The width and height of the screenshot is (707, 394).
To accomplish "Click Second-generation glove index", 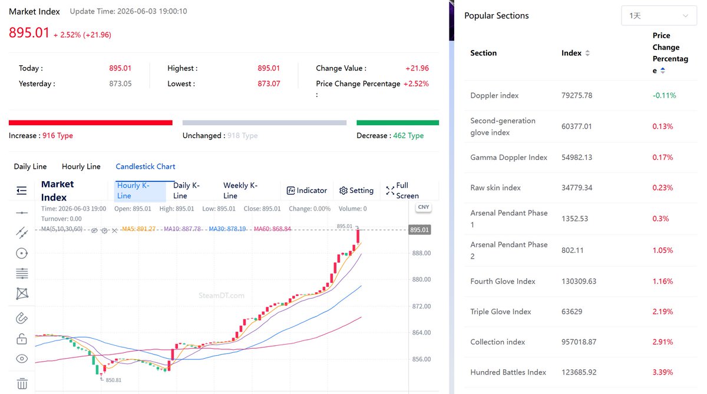I will [503, 126].
